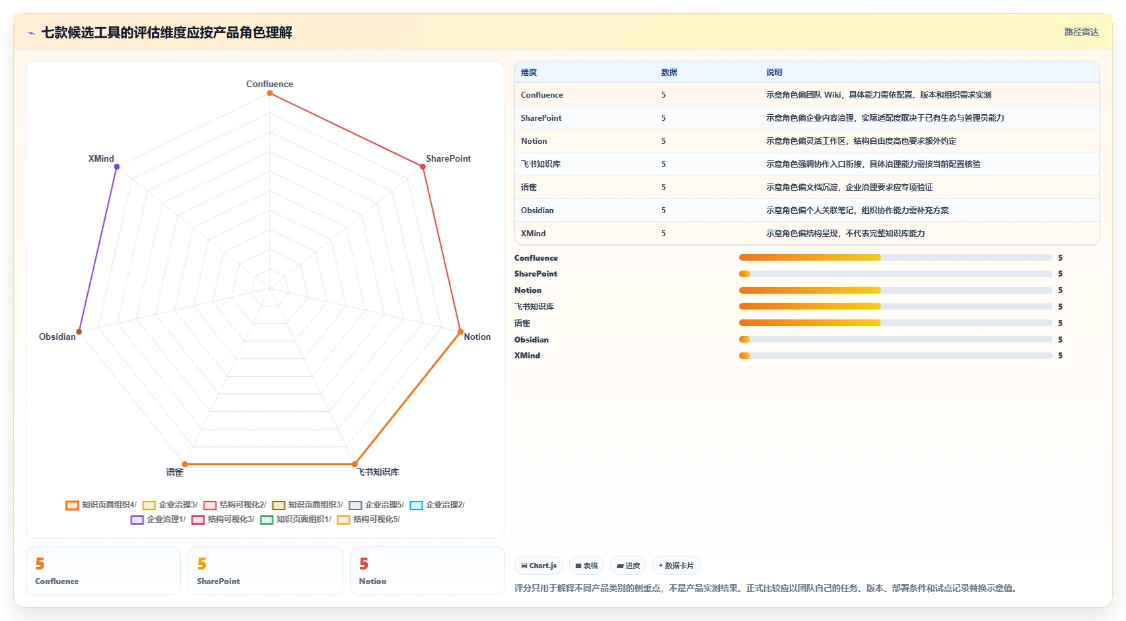Click the 语雀 data point on the radar
This screenshot has height=621, width=1126.
click(x=185, y=464)
